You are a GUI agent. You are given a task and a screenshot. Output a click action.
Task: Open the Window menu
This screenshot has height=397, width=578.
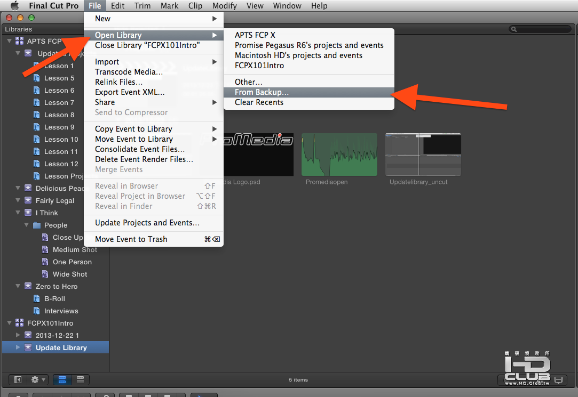point(287,5)
